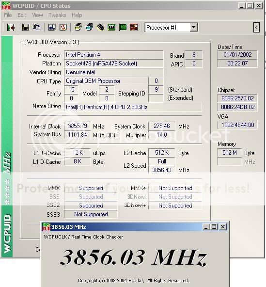Click the time field 00:22:07
The height and width of the screenshot is (287, 266).
pos(237,64)
